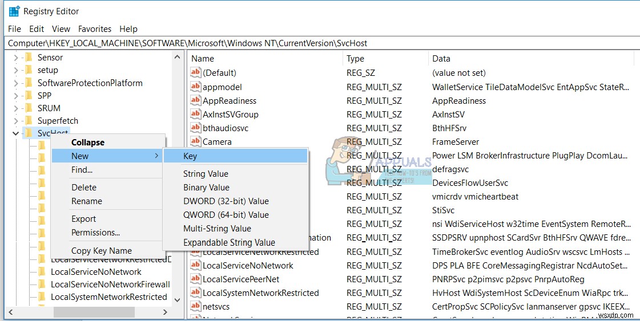Choose Copy Key Name in context menu

107,251
